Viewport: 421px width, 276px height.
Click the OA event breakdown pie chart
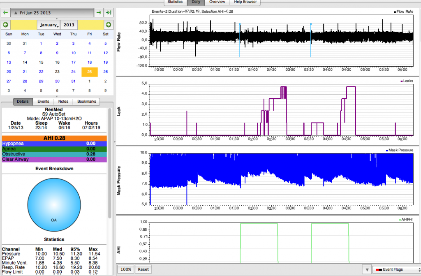[x=54, y=205]
